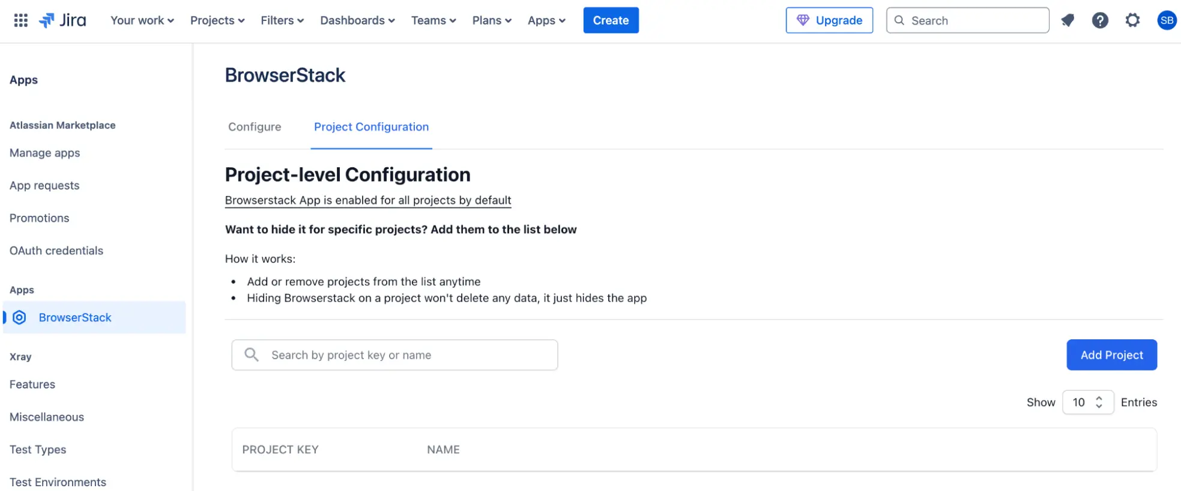Focus the Search by project key field
Viewport: 1181px width, 491px height.
408,355
